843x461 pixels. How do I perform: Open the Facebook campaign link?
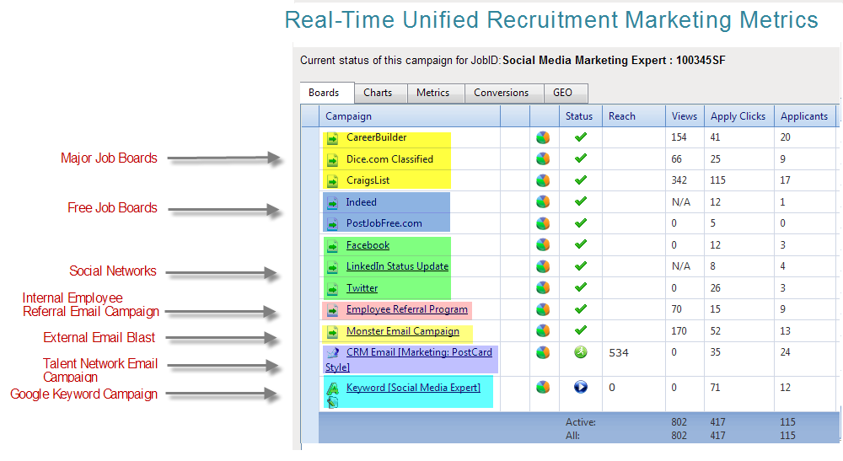(368, 245)
